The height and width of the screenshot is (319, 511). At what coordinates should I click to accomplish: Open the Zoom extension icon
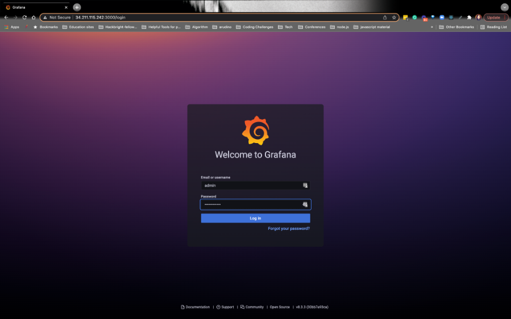point(442,17)
